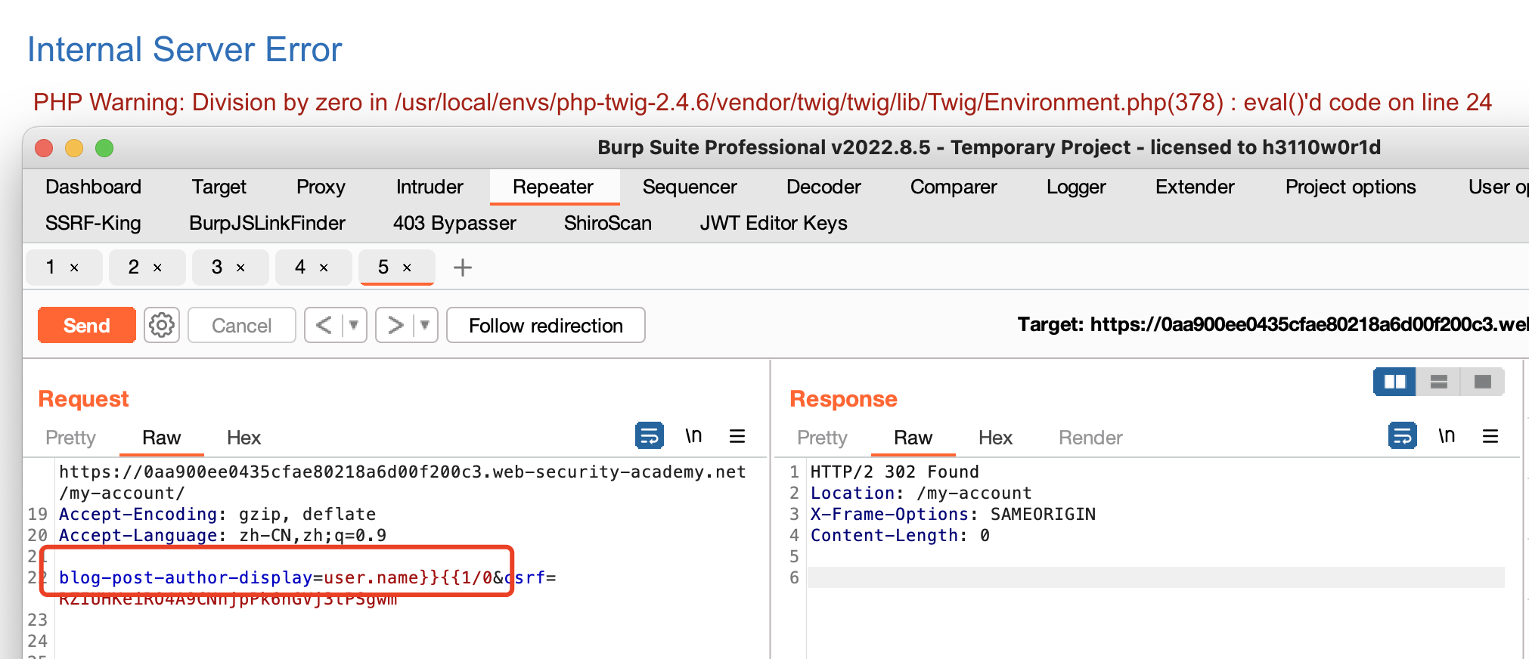Screen dimensions: 1529x659
Task: Go to next request in history
Action: (x=395, y=325)
